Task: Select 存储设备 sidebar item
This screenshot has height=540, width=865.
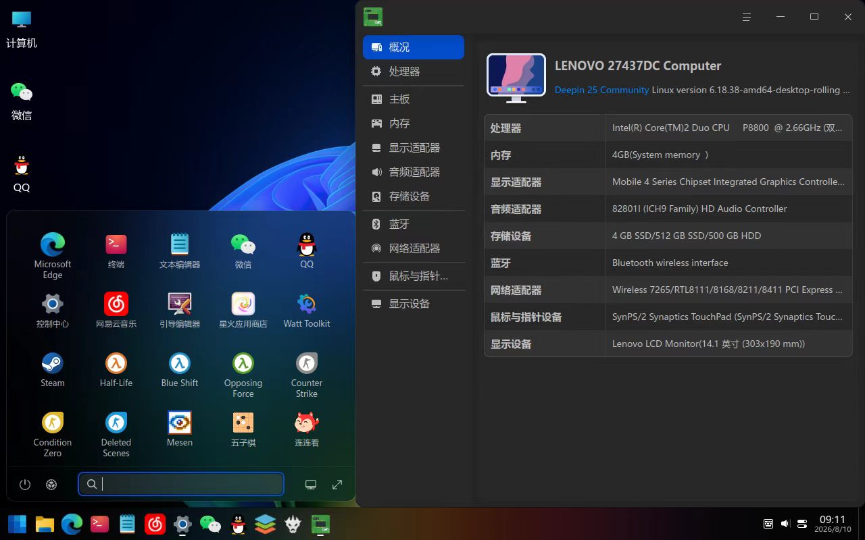Action: tap(414, 196)
